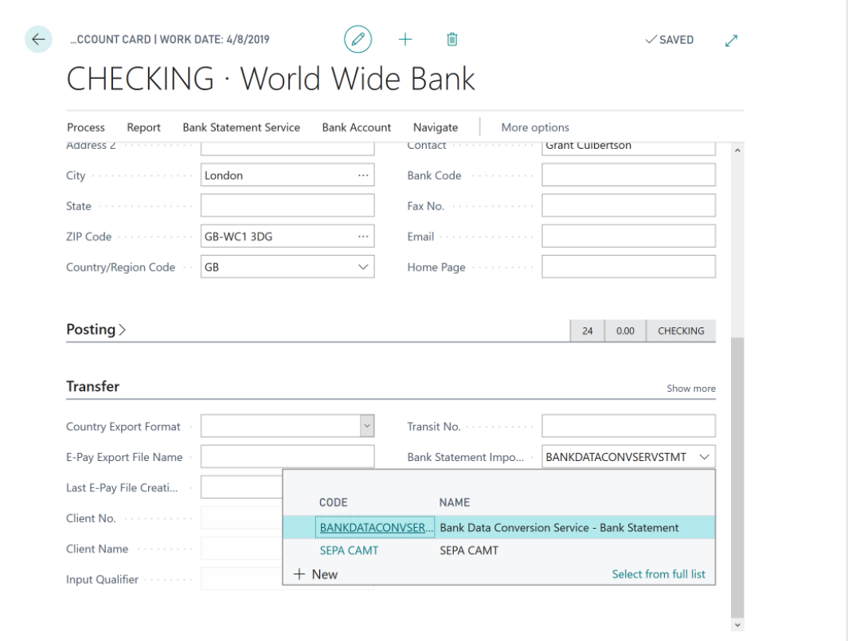This screenshot has height=641, width=848.
Task: Select the SEPA CAMT row
Action: pyautogui.click(x=348, y=549)
